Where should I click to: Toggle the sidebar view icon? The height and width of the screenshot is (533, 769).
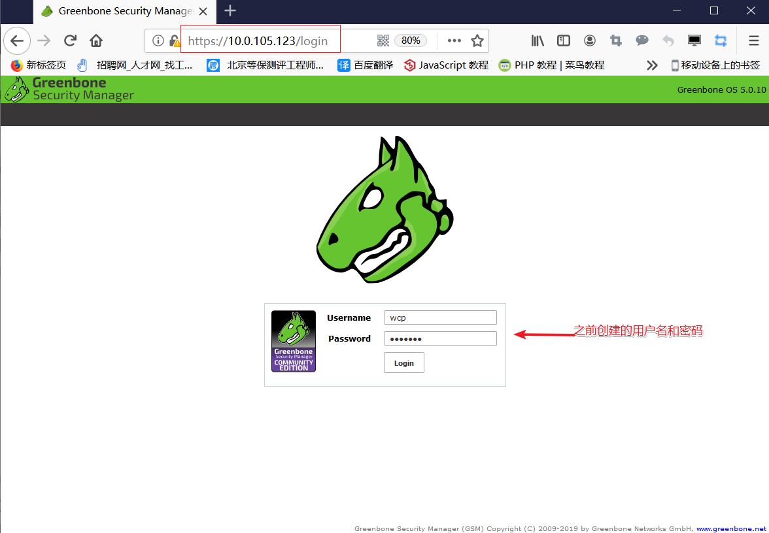click(x=564, y=40)
